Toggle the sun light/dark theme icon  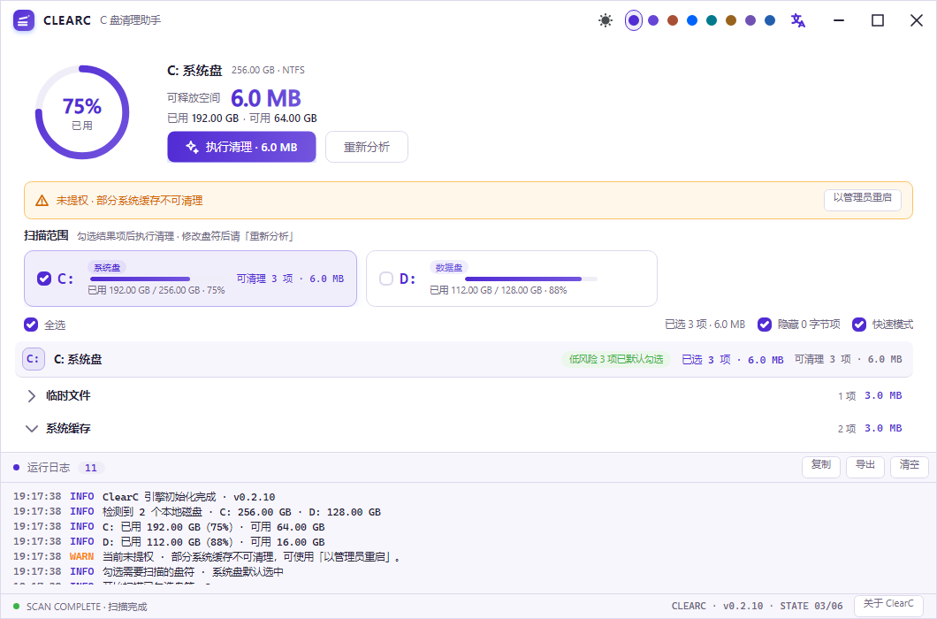606,20
